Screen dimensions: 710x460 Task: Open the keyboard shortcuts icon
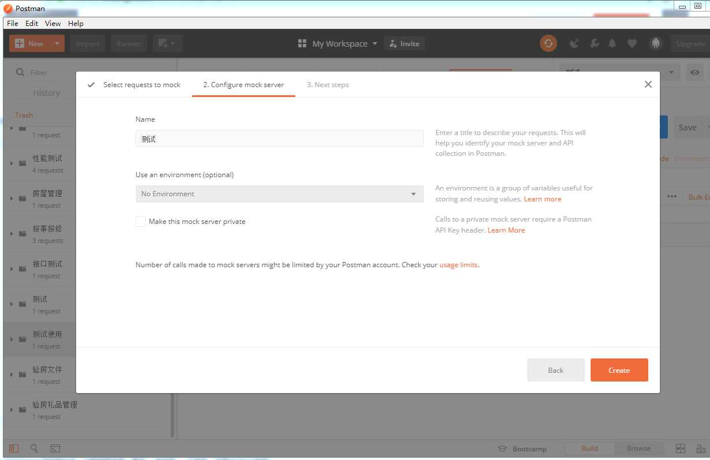pos(701,448)
